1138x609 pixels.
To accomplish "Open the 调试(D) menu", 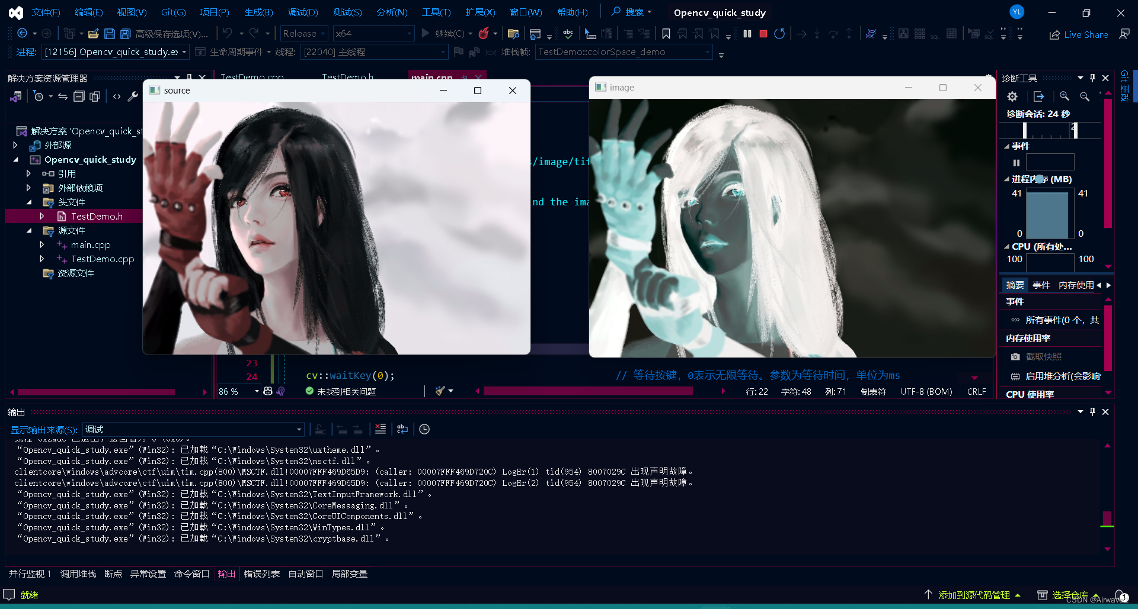I will [303, 12].
